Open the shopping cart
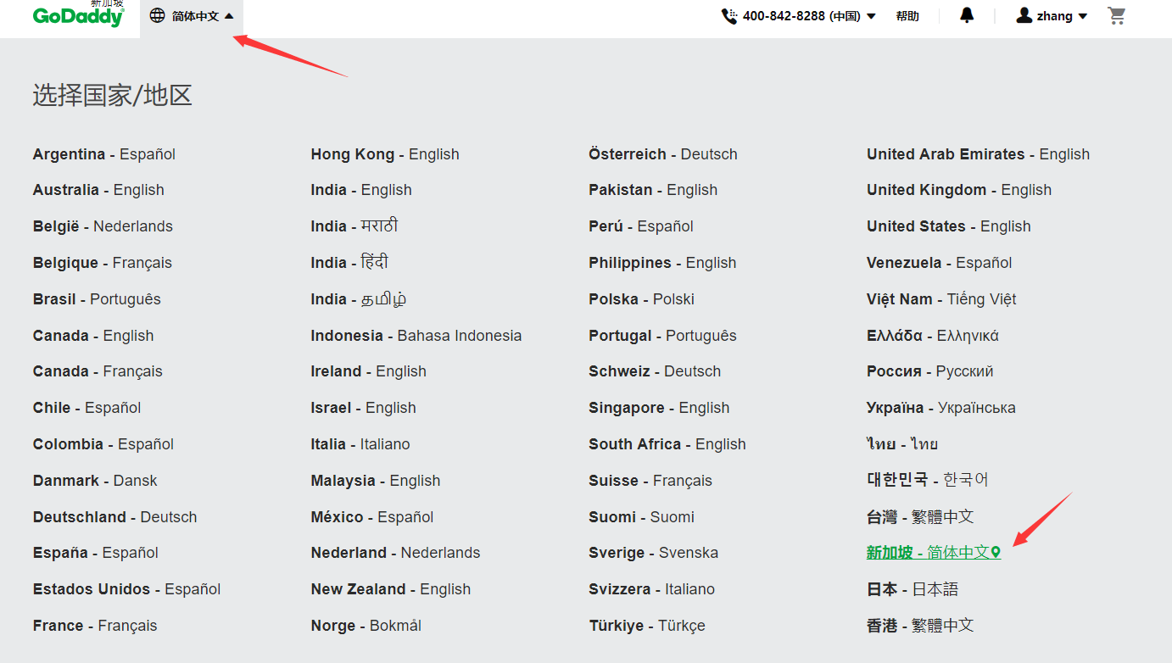This screenshot has width=1172, height=663. pos(1117,15)
